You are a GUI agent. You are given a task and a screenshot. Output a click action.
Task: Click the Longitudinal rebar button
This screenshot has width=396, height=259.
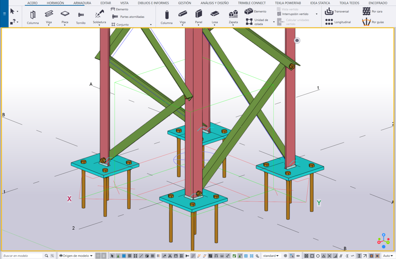click(x=338, y=22)
